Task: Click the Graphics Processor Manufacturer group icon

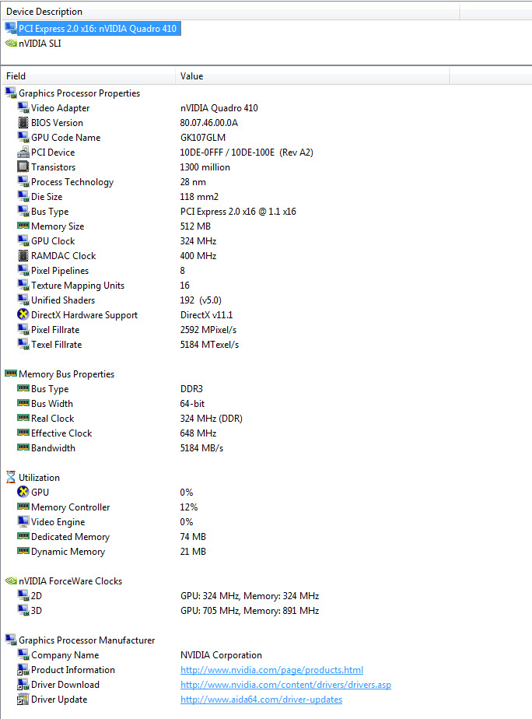Action: coord(11,640)
